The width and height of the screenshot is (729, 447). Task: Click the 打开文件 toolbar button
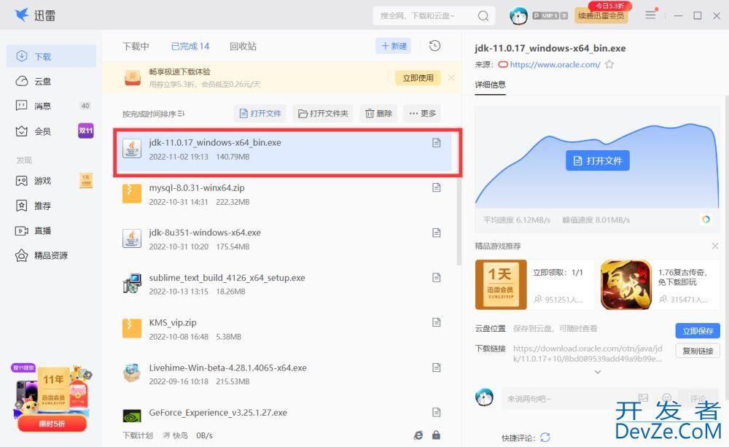pos(260,113)
